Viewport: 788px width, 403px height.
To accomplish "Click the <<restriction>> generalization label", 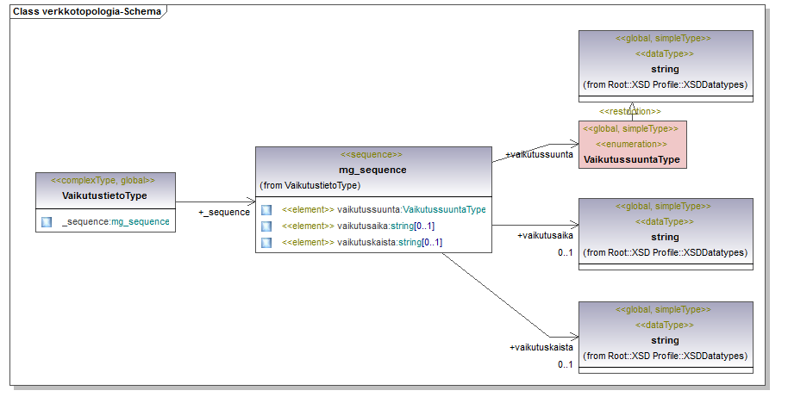I will click(630, 111).
